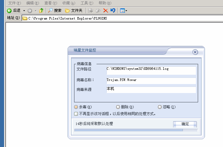223x147 pixels.
Task: Open the Back history dropdown arrow
Action: 24,11
